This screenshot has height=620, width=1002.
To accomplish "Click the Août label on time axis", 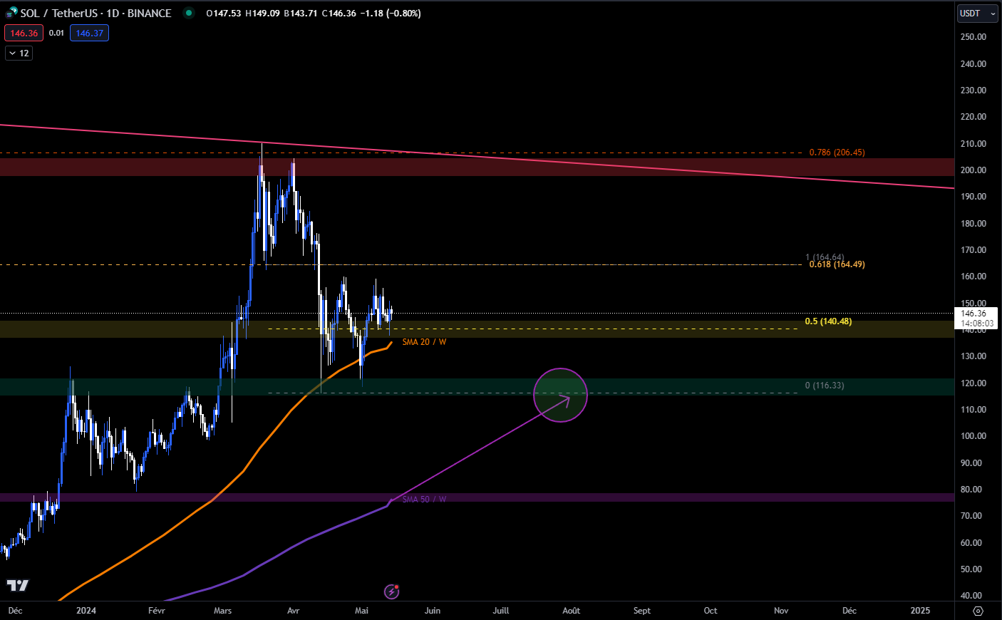I will pos(571,611).
